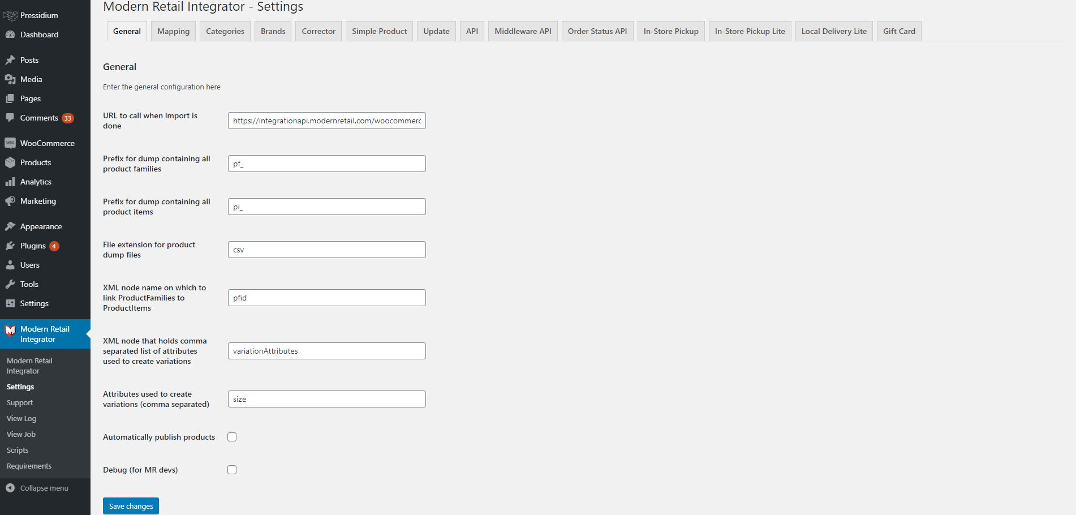Switch to the Mapping tab

pos(174,31)
